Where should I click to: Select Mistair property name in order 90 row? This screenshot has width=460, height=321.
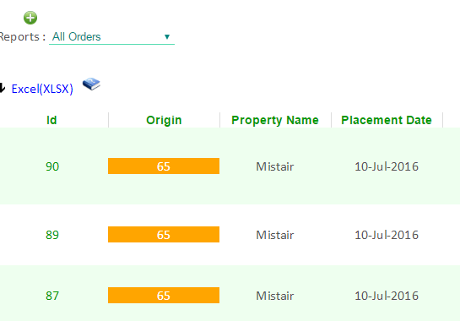point(275,166)
